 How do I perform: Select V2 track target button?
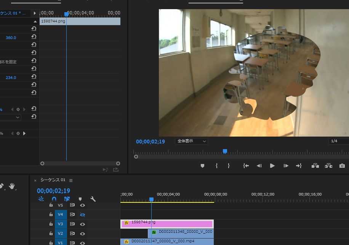coord(60,234)
